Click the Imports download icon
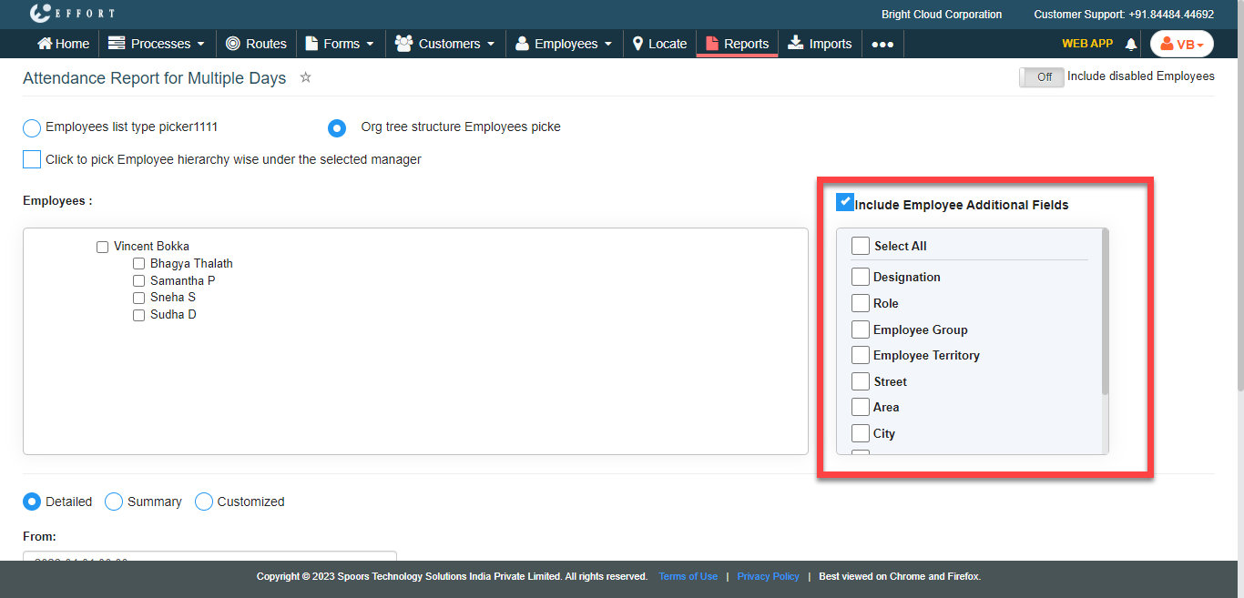The width and height of the screenshot is (1244, 598). tap(795, 44)
